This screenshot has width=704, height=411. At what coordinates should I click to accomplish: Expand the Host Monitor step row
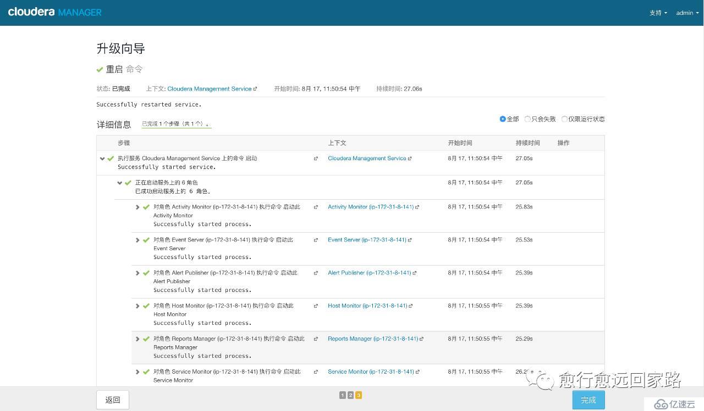point(137,306)
